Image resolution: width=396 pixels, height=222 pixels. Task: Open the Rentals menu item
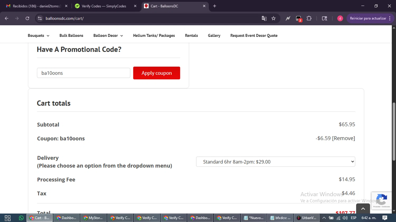coord(191,36)
